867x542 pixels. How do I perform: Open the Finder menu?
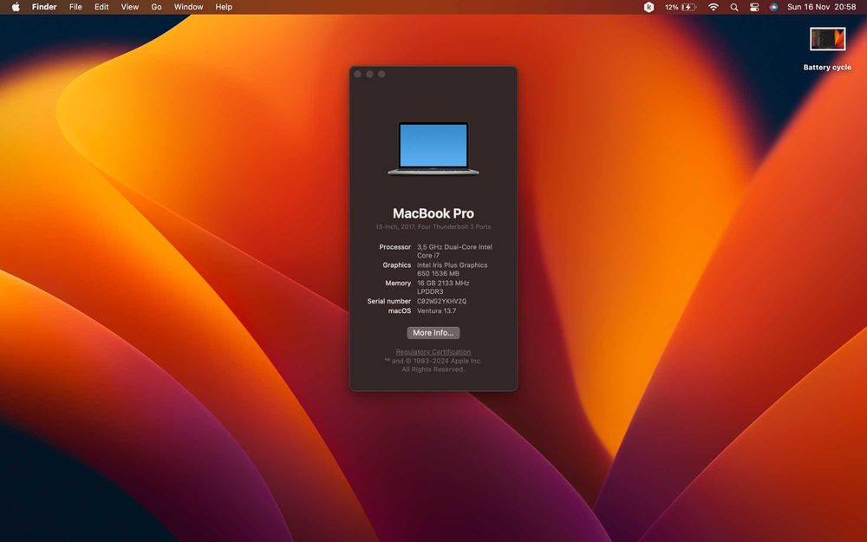pyautogui.click(x=44, y=7)
